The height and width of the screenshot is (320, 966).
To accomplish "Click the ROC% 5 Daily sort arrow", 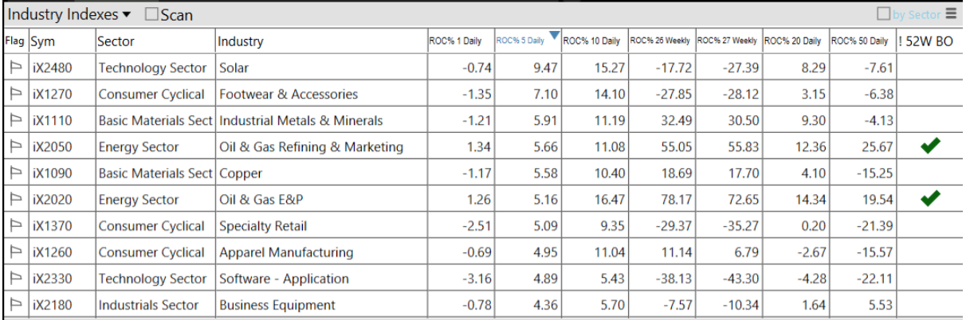I will point(555,35).
